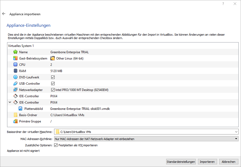Click the Other Linux OS type icon
The image size is (241, 167).
[53, 58]
